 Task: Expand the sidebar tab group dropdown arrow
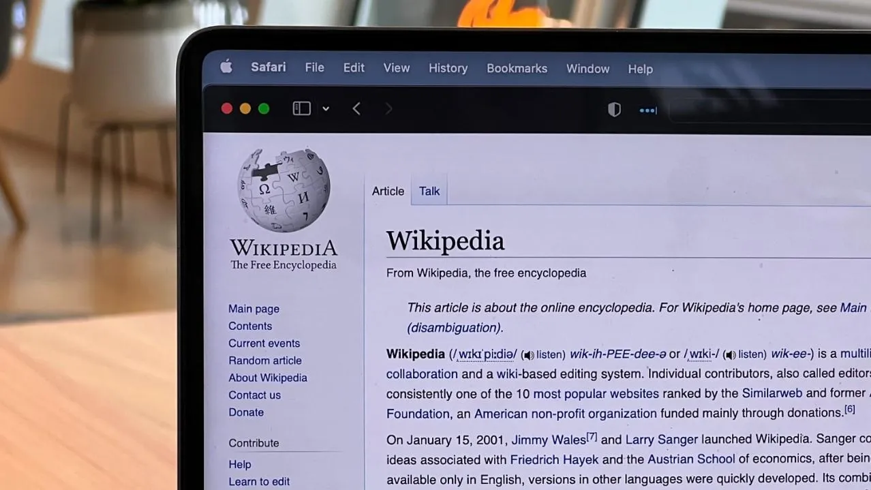coord(326,109)
